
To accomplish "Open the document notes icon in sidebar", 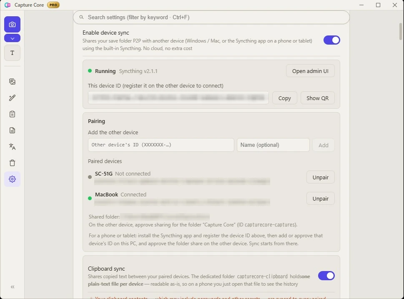I will (12, 131).
